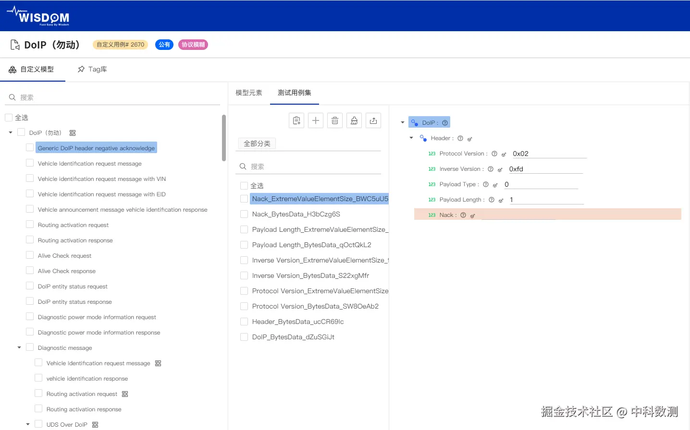Click the help icon beside Header
Image resolution: width=690 pixels, height=430 pixels.
[x=460, y=138]
